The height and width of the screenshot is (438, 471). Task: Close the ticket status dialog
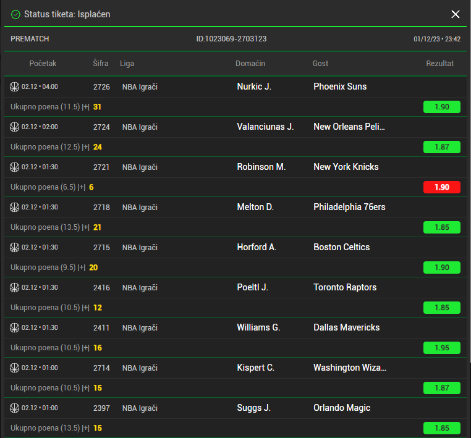pos(456,14)
